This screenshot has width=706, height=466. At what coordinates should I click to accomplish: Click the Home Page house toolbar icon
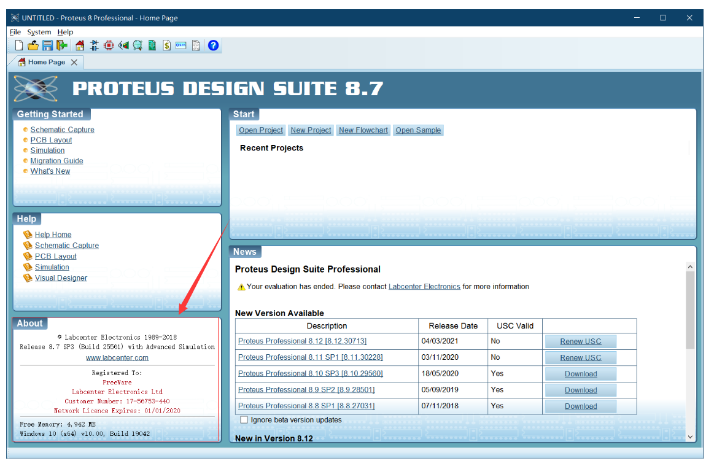[80, 45]
